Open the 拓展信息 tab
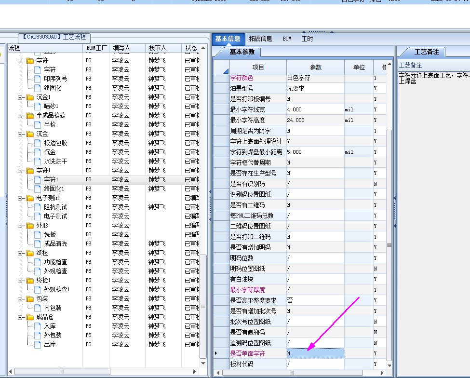 coord(260,39)
